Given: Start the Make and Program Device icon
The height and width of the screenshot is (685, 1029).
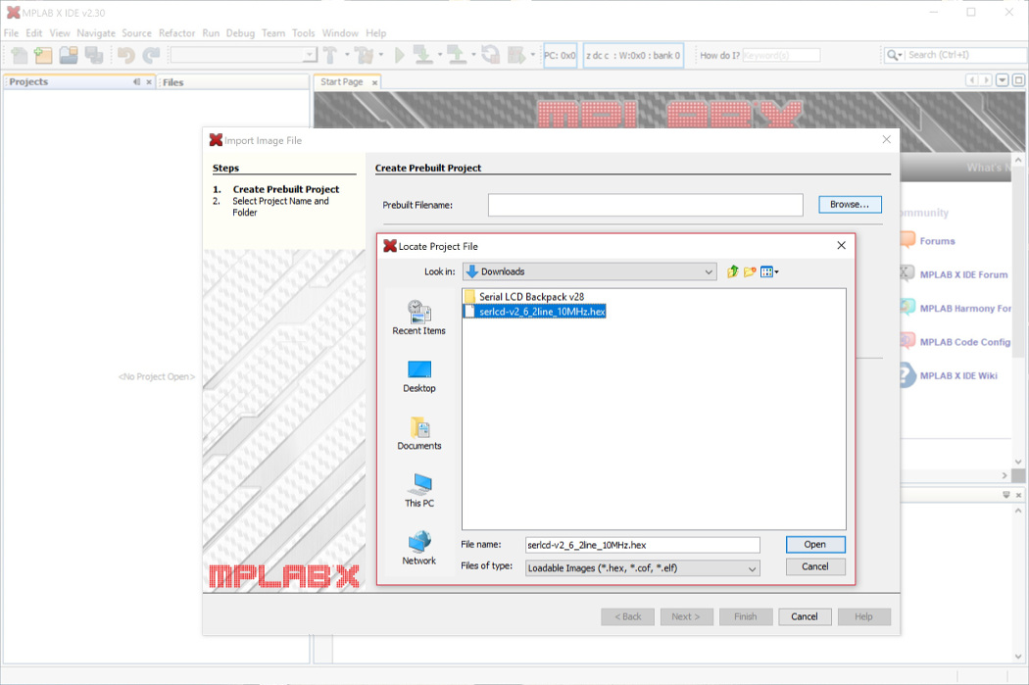Looking at the screenshot, I should pos(425,55).
